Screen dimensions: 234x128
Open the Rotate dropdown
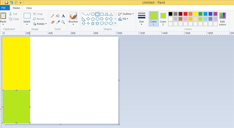40,24
